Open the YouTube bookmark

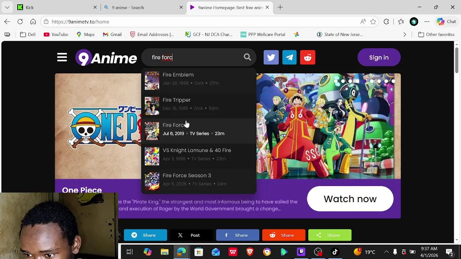pyautogui.click(x=56, y=35)
